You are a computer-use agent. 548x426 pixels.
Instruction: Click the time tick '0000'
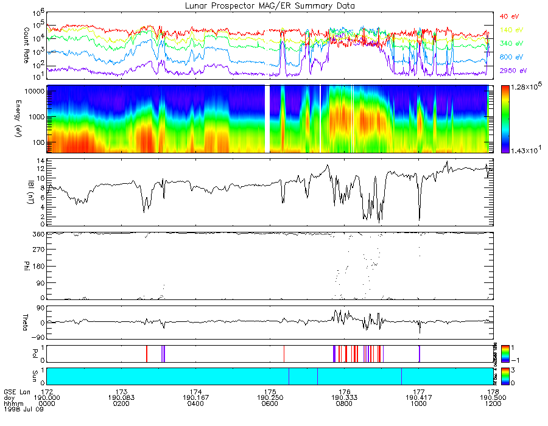point(47,403)
